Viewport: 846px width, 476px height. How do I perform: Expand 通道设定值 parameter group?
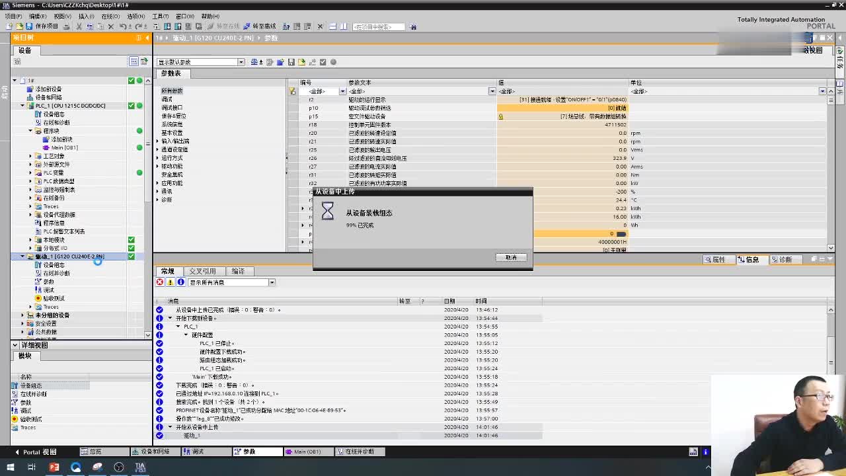tap(157, 149)
